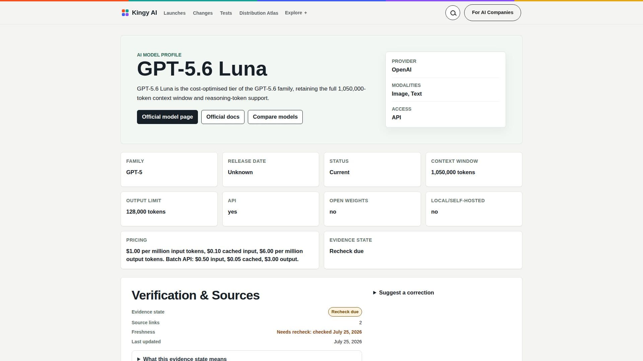Screen dimensions: 643x361
Task: Click the OpenAI provider value
Action: point(402,70)
